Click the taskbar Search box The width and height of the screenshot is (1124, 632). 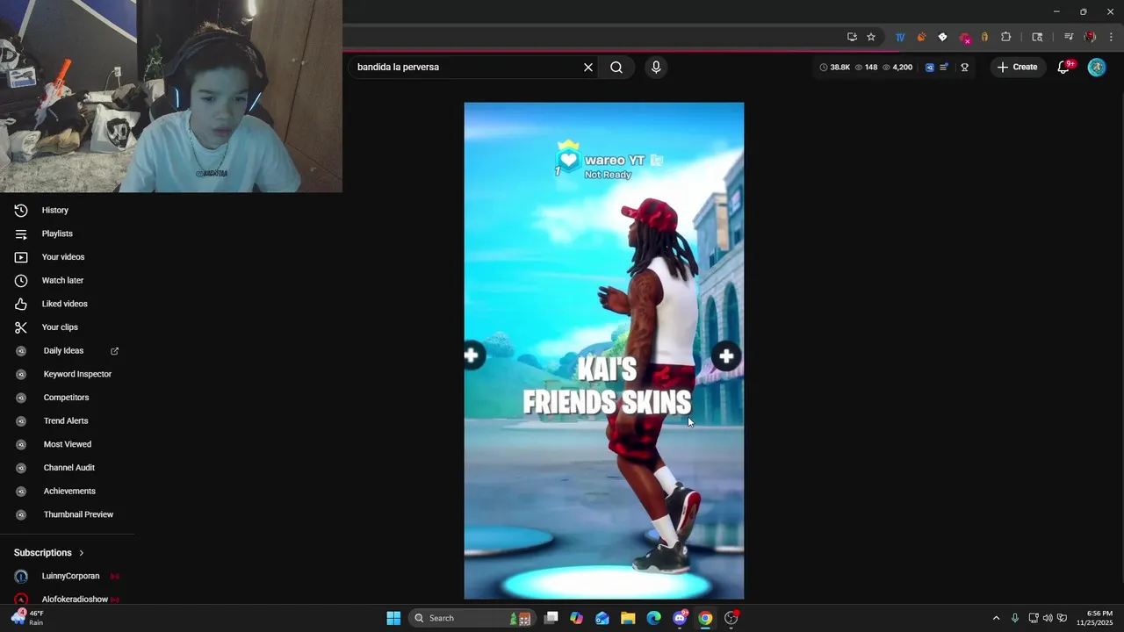pyautogui.click(x=472, y=618)
